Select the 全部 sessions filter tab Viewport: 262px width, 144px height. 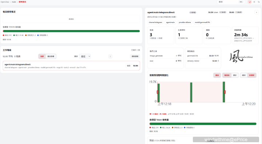click(42, 56)
